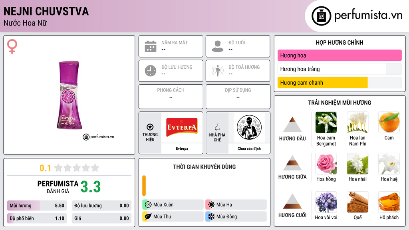Select the Quế cinnamon note image

click(x=357, y=202)
